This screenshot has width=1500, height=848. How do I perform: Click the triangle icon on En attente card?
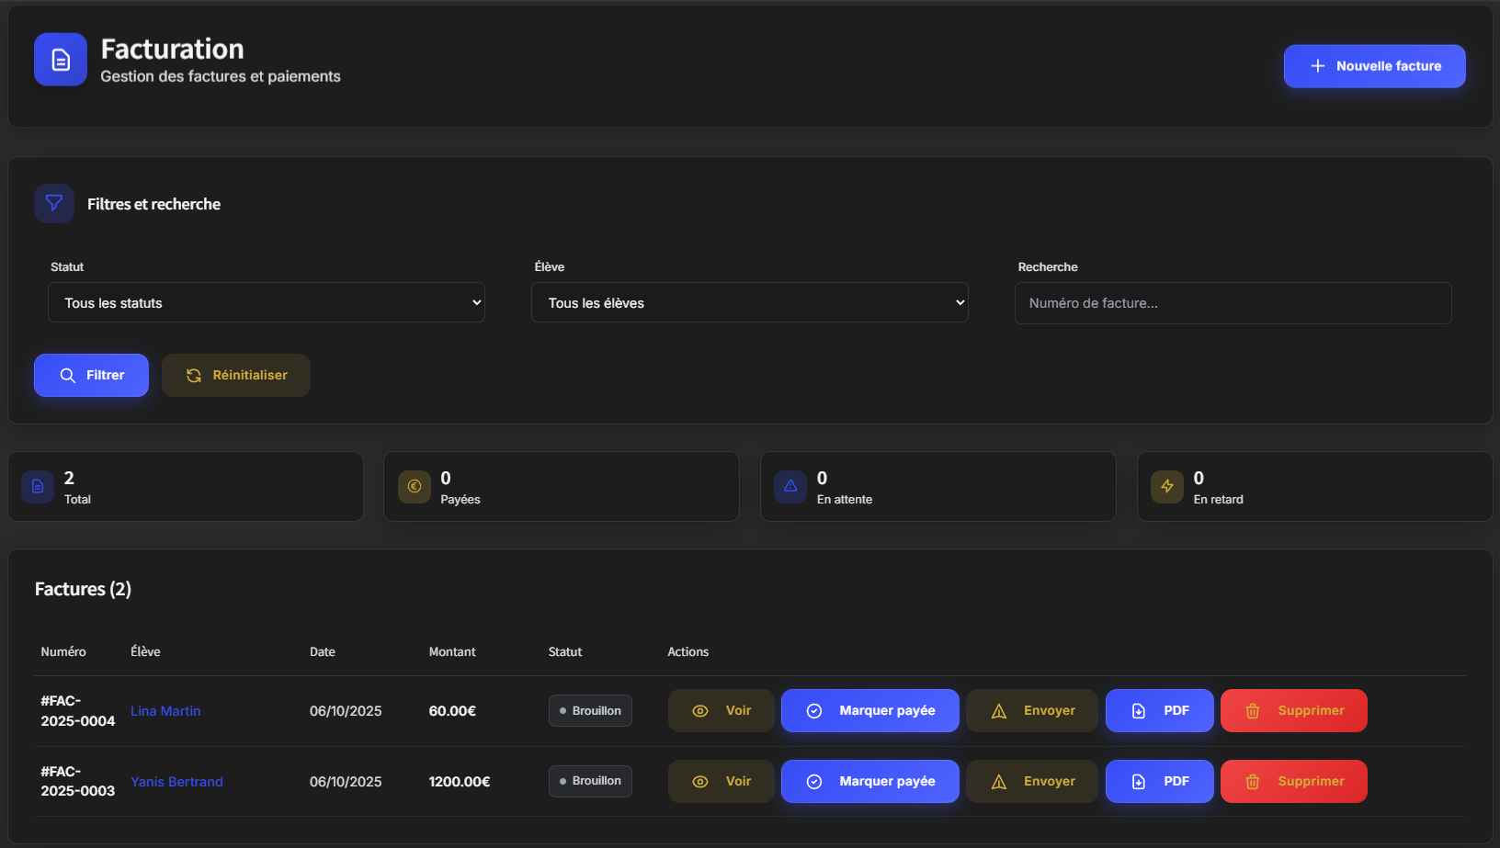[790, 486]
